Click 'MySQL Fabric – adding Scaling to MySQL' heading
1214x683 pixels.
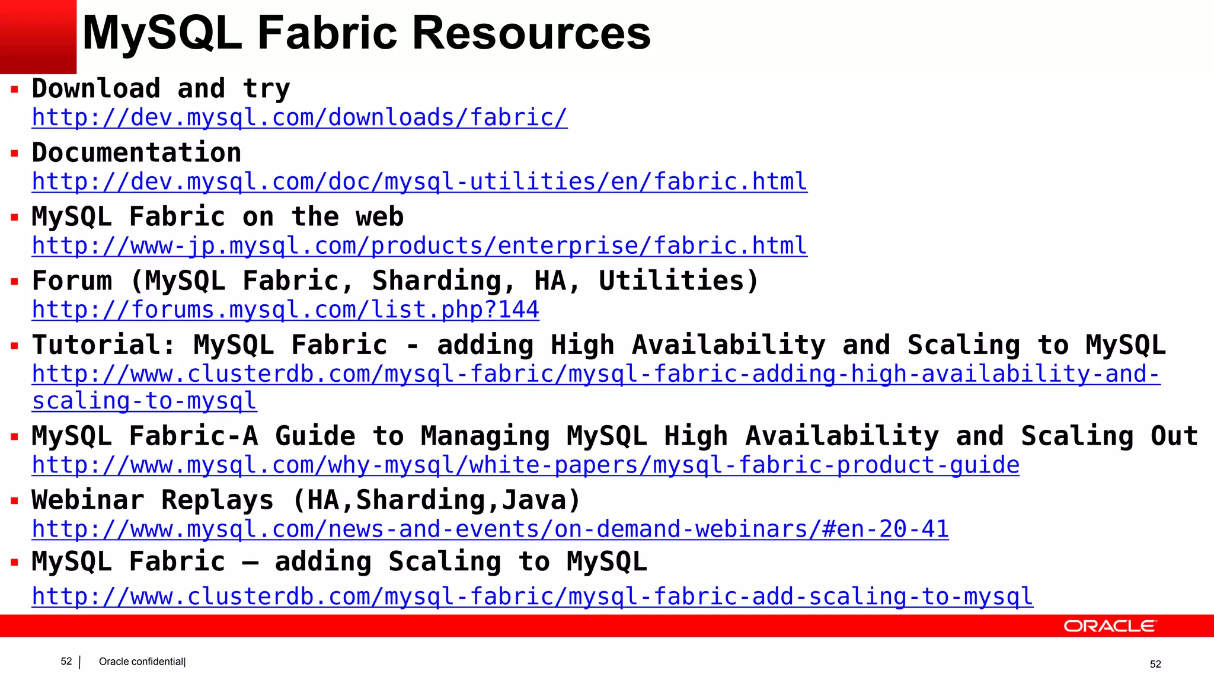pos(339,562)
